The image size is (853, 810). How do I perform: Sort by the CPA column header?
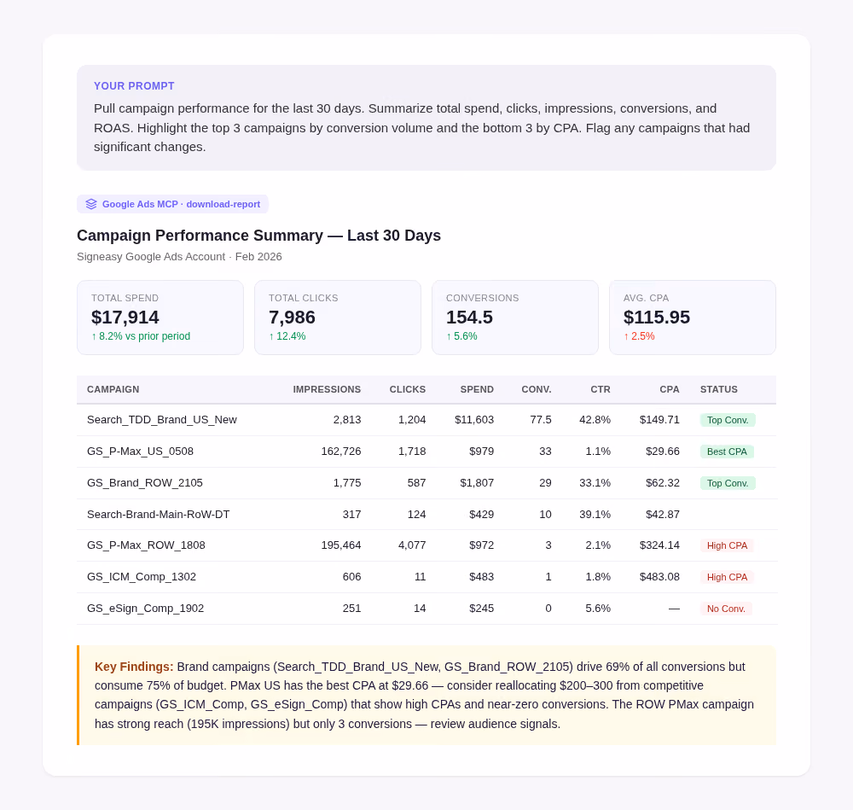[669, 390]
